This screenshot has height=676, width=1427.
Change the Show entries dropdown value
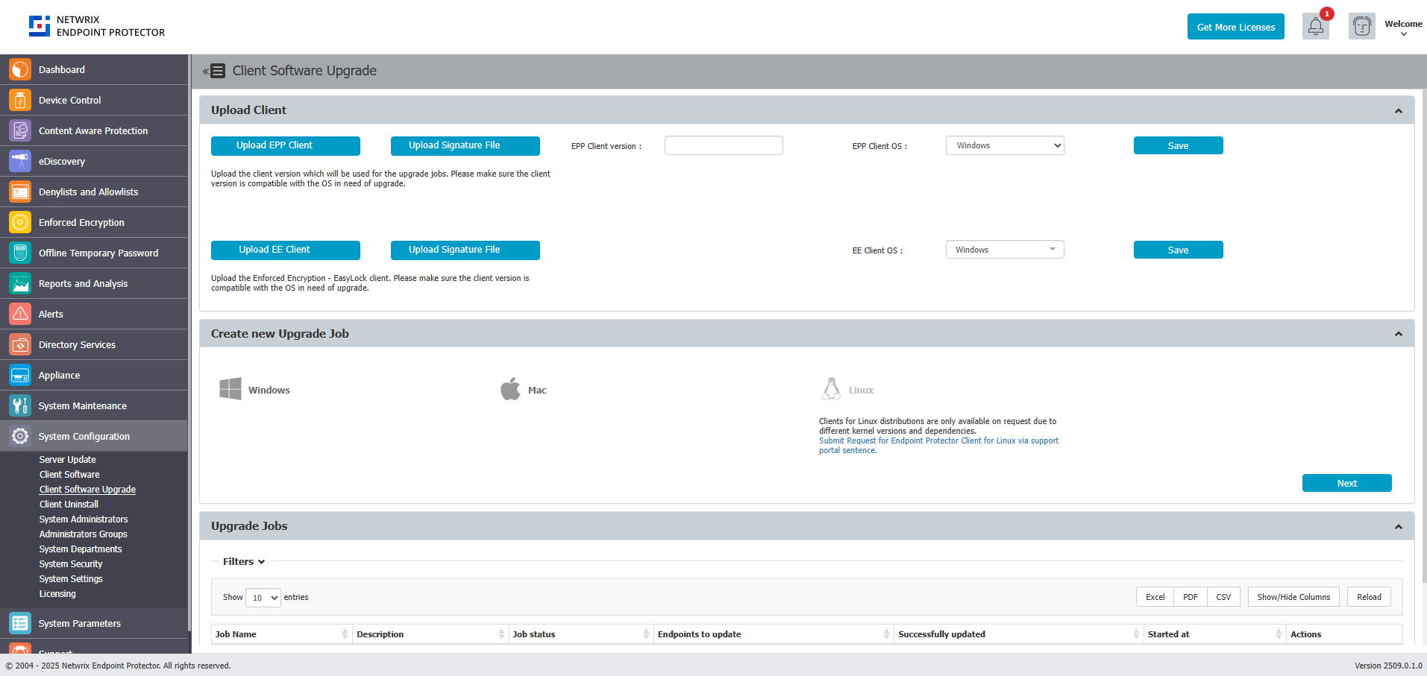pos(263,597)
